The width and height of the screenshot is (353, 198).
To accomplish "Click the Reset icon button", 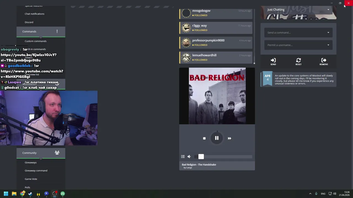I will coord(298,62).
